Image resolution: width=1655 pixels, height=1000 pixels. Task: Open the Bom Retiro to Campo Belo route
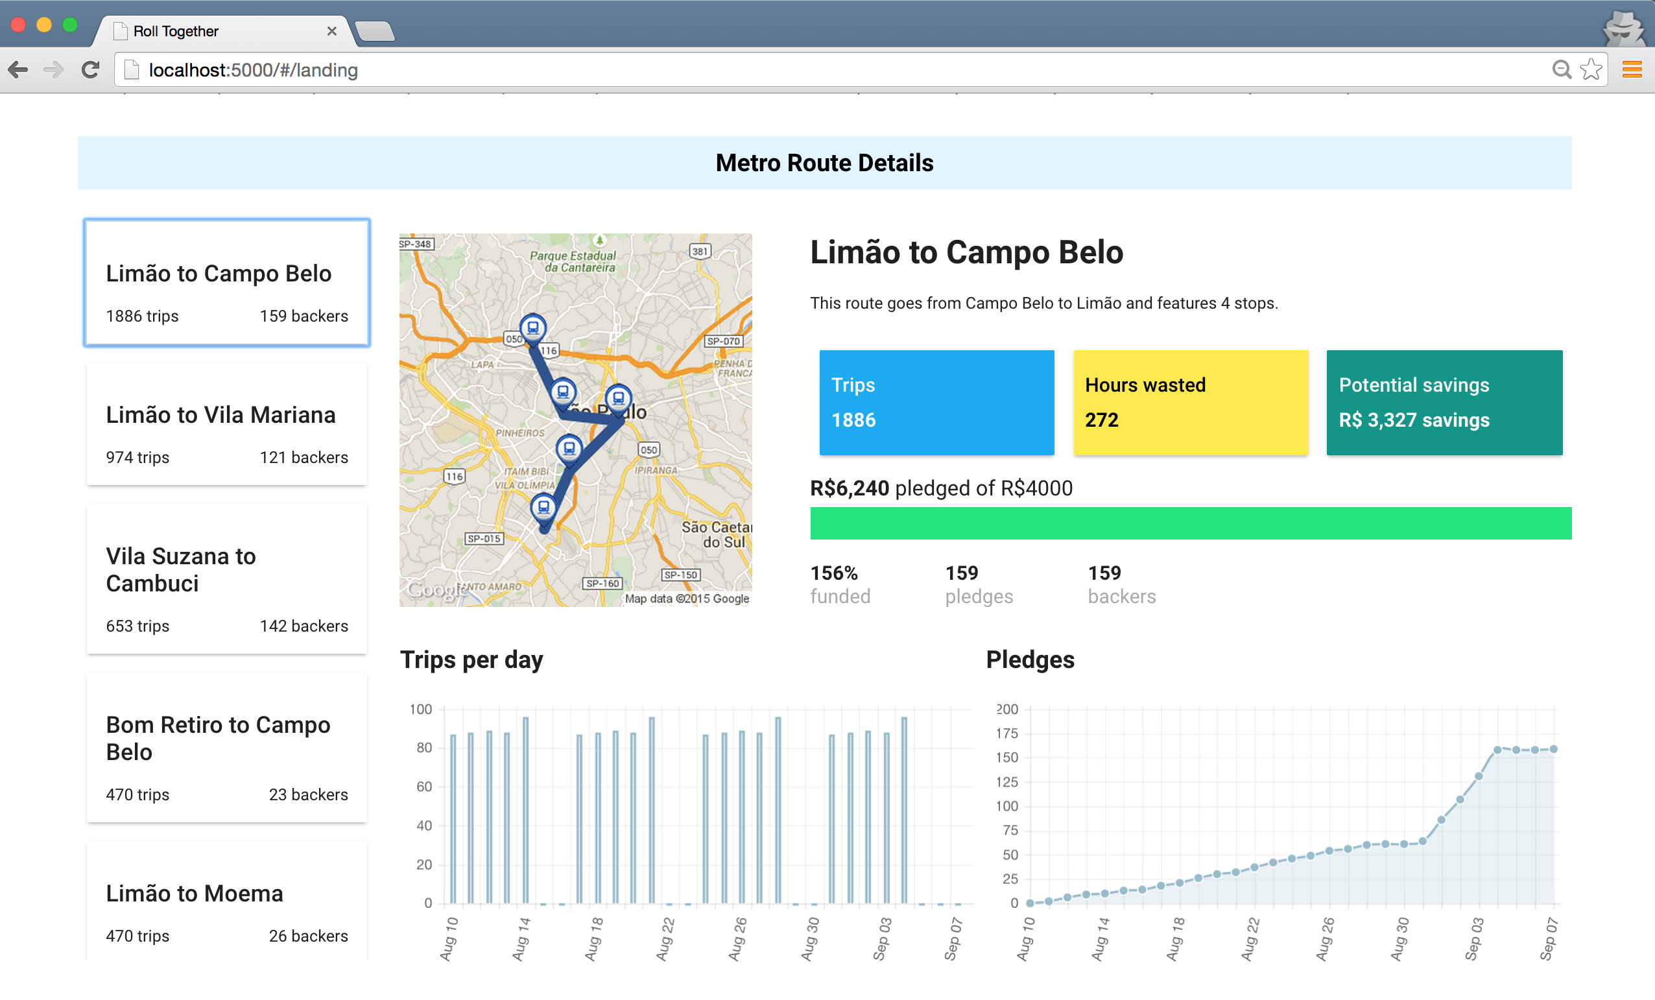[x=227, y=748]
